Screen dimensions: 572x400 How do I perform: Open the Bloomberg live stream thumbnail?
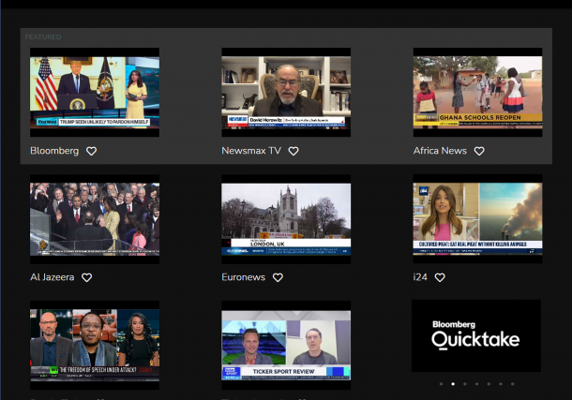[x=95, y=93]
